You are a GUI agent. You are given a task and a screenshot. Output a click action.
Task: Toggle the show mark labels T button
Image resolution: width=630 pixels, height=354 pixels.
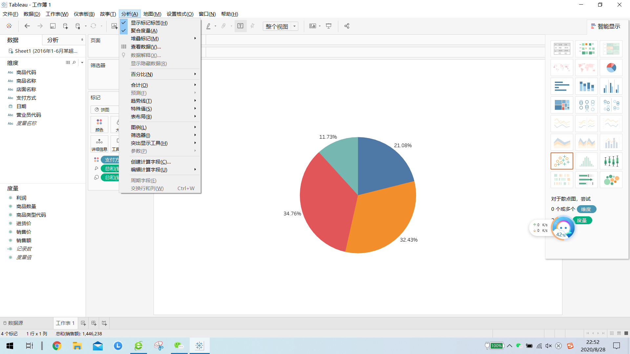coord(240,26)
